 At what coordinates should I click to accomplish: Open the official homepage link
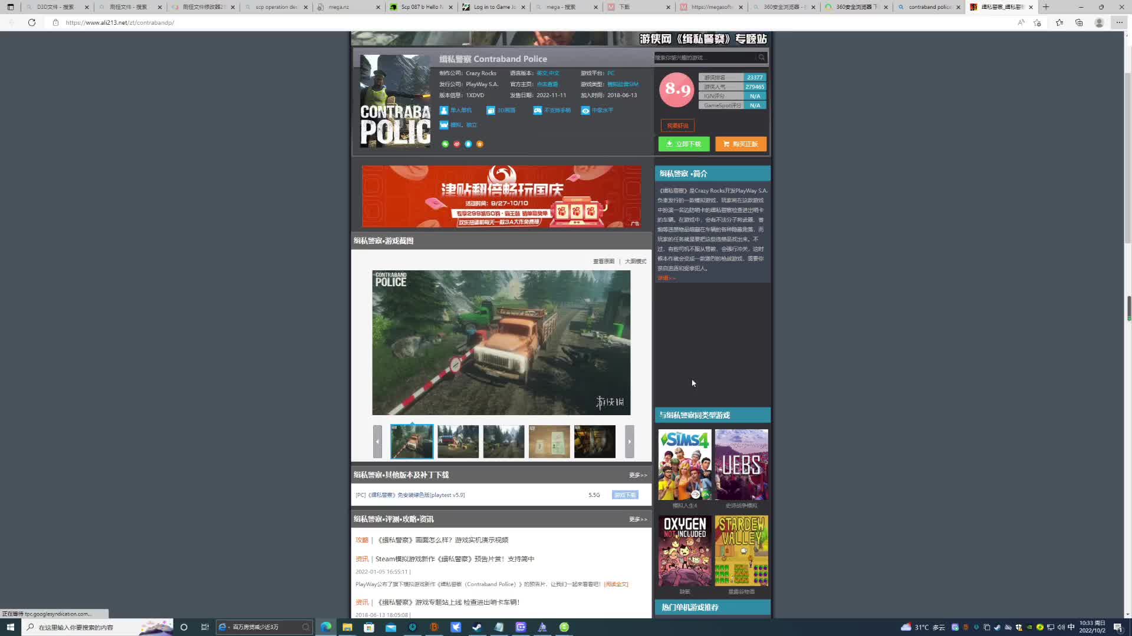547,84
